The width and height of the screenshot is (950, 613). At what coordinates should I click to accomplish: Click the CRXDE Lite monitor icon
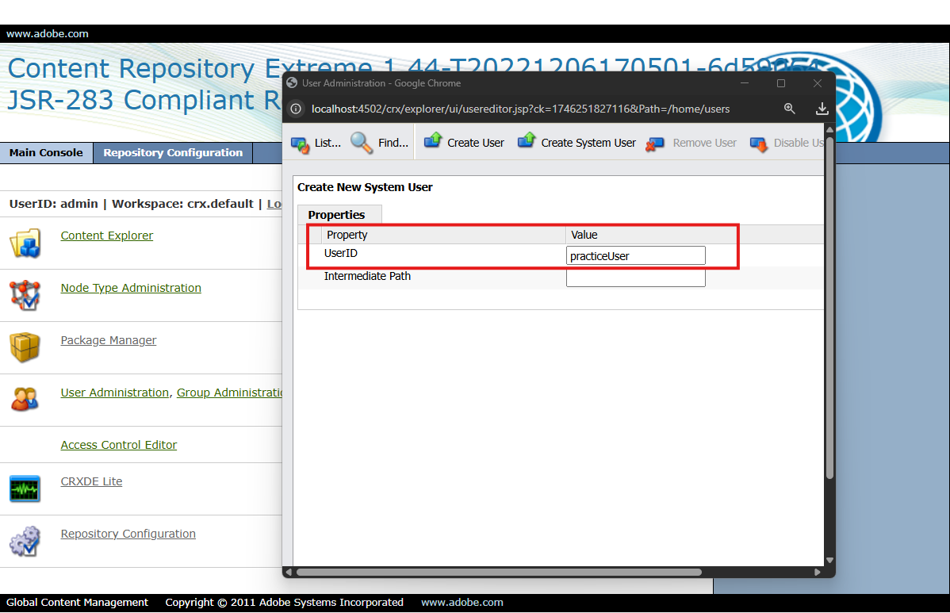pyautogui.click(x=25, y=488)
